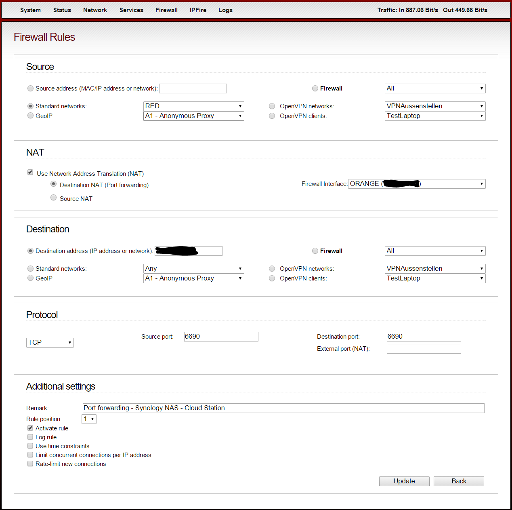
Task: Click the External port (NAT) input field
Action: click(424, 349)
